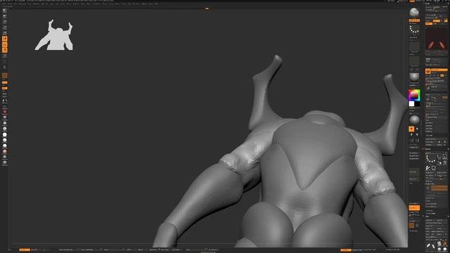Viewport: 450px width, 253px height.
Task: Click the orange button at bottom bar left
Action: click(25, 250)
